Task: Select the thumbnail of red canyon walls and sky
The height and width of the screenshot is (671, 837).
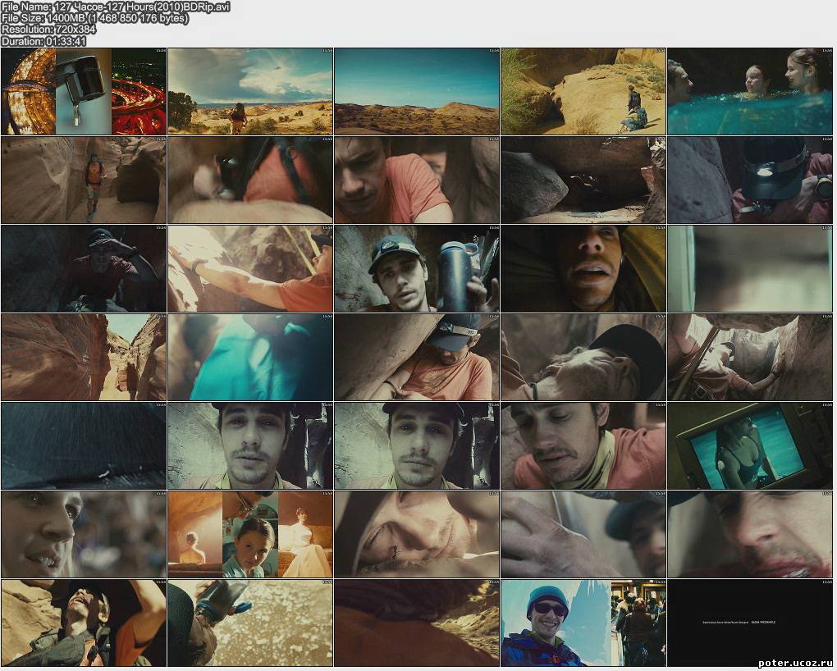Action: pyautogui.click(x=84, y=357)
